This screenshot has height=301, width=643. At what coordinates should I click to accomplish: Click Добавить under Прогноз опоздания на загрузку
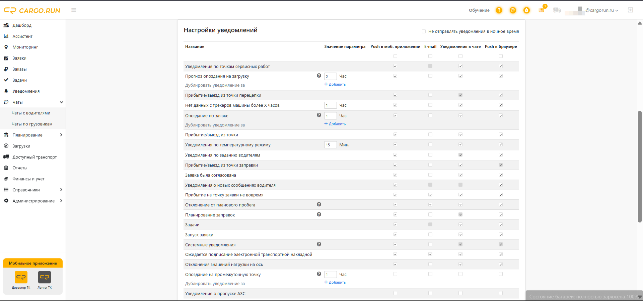(335, 84)
